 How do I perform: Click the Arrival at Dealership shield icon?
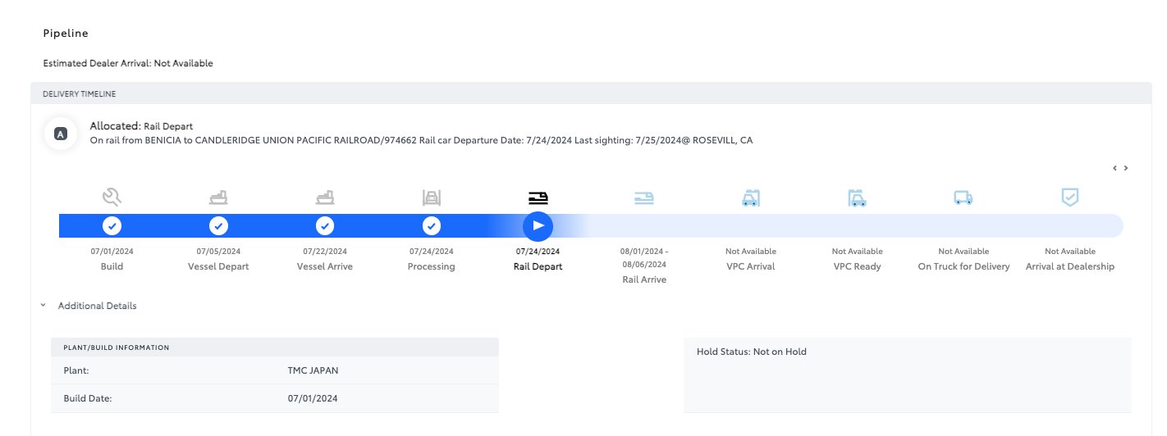pyautogui.click(x=1070, y=197)
